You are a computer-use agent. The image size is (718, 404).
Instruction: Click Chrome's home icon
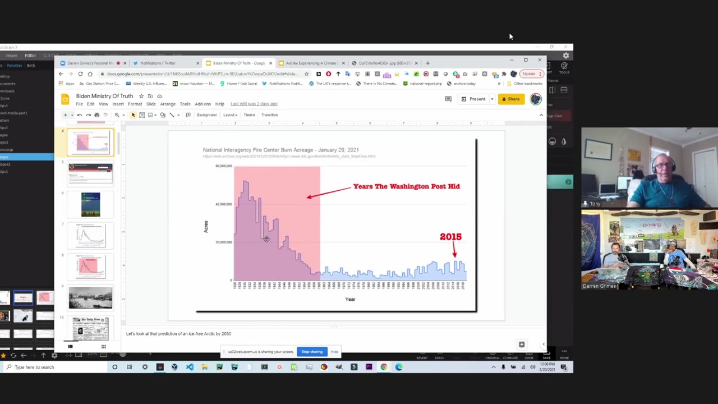[x=90, y=74]
